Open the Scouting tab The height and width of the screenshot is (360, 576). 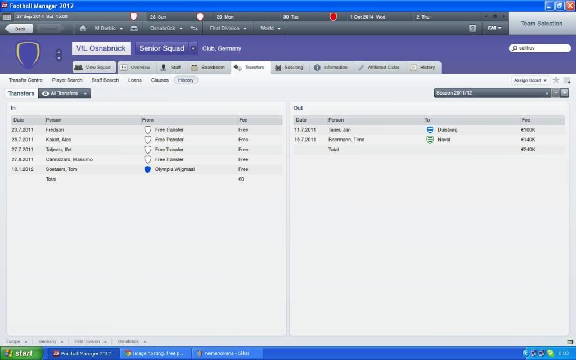290,67
